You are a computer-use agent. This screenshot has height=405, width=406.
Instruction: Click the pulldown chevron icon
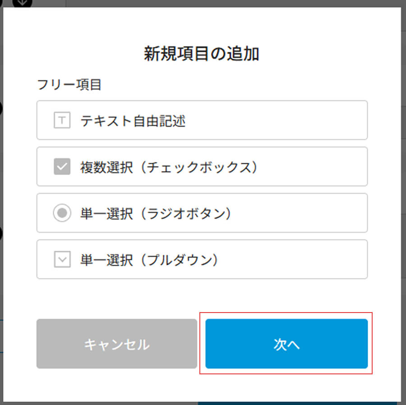tap(62, 259)
